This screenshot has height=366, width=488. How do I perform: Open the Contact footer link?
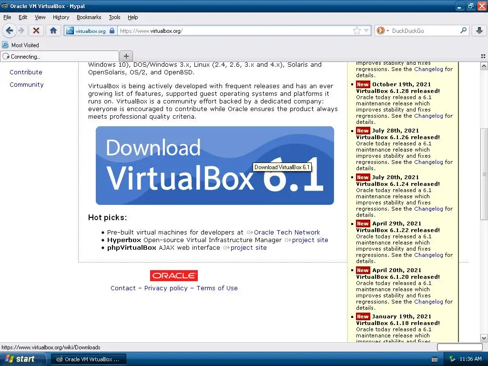click(x=123, y=288)
